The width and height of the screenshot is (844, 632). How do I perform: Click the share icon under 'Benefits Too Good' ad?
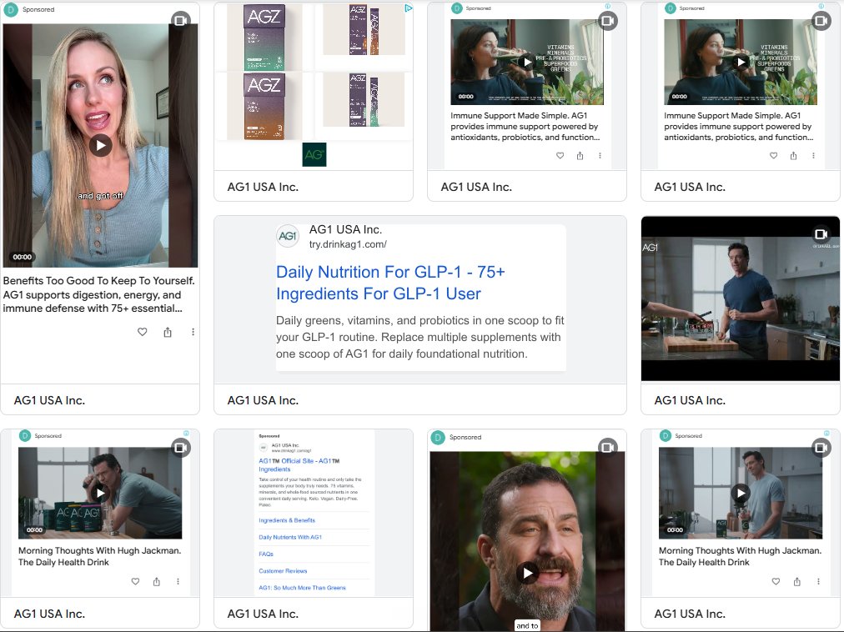pos(168,332)
